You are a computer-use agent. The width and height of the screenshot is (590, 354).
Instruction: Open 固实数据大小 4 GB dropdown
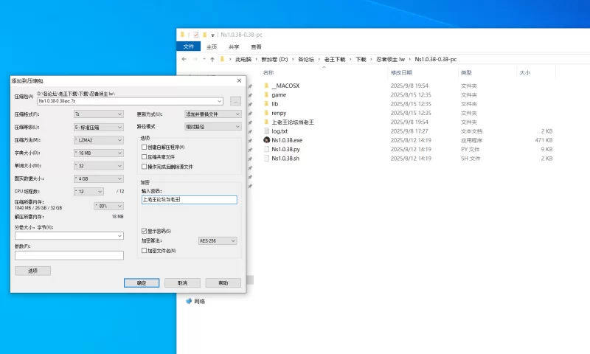click(99, 178)
